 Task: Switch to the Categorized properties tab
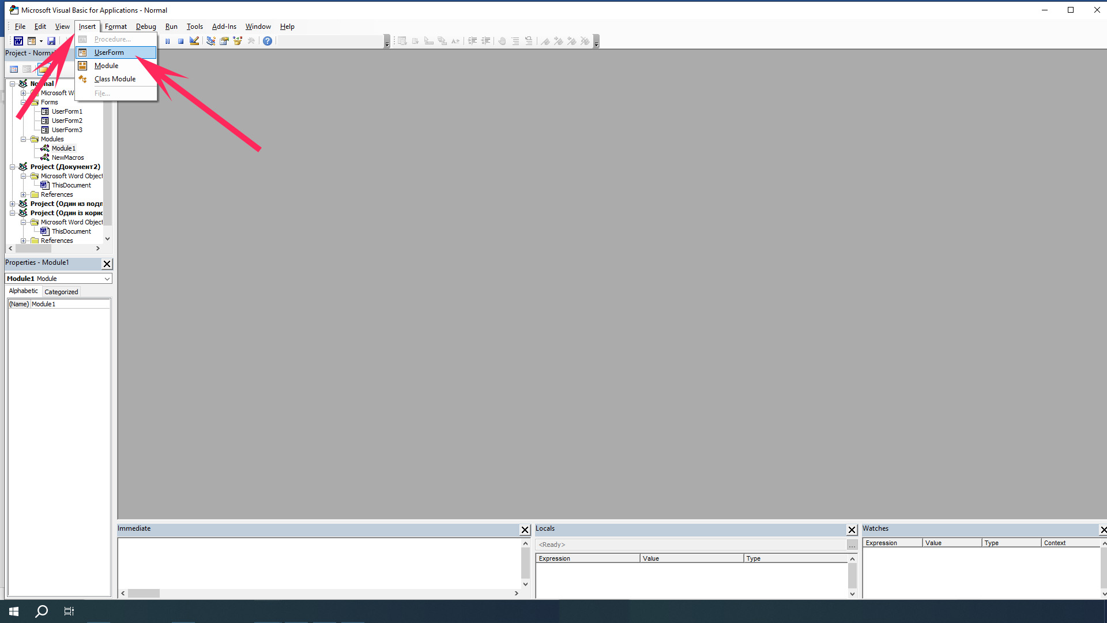61,292
